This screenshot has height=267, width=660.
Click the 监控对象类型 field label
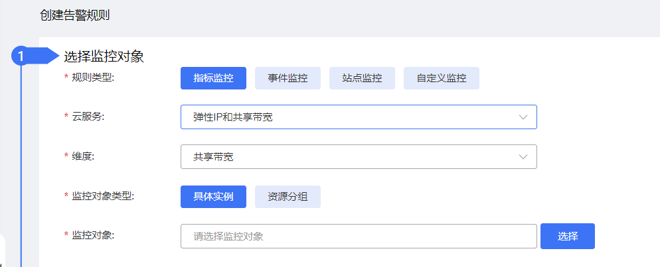(x=102, y=196)
